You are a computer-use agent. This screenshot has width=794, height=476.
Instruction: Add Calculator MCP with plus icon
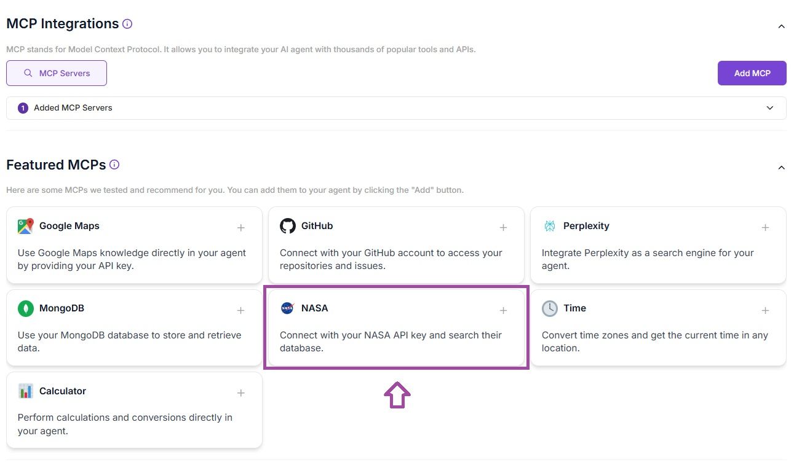(241, 393)
